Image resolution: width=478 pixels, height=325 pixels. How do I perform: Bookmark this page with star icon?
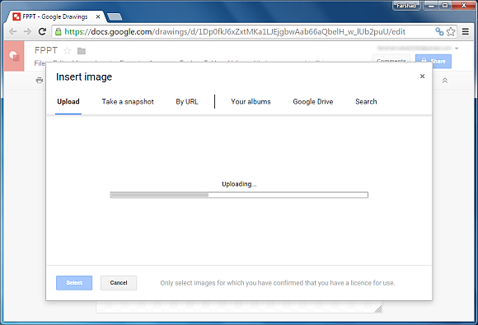pos(451,31)
